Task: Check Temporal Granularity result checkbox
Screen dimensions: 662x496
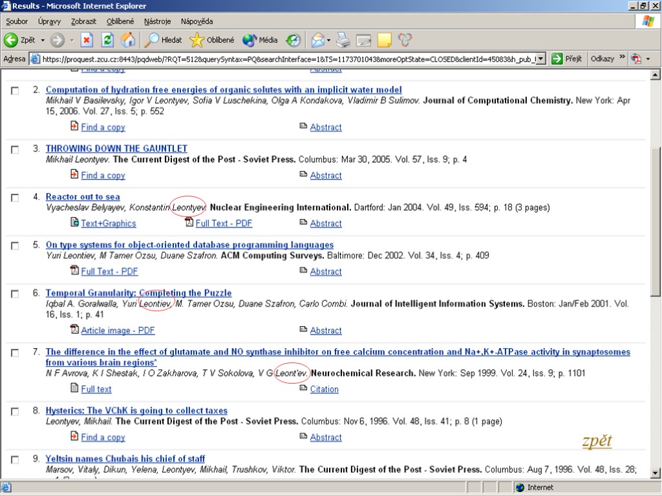Action: (x=15, y=294)
